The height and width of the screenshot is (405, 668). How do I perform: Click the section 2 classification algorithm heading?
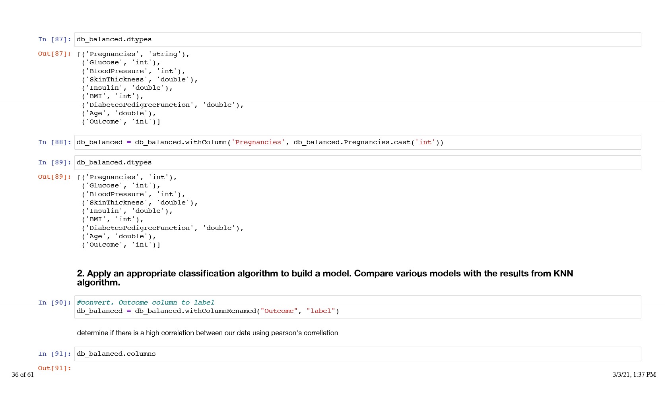click(324, 278)
